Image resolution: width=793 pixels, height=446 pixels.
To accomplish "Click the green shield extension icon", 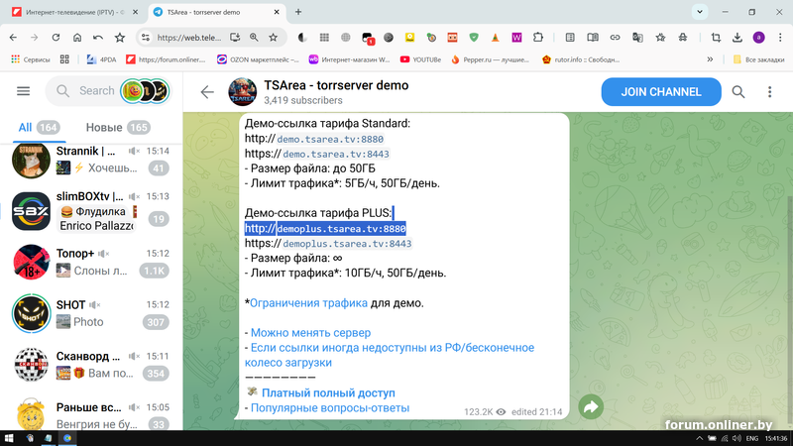I will tap(474, 38).
